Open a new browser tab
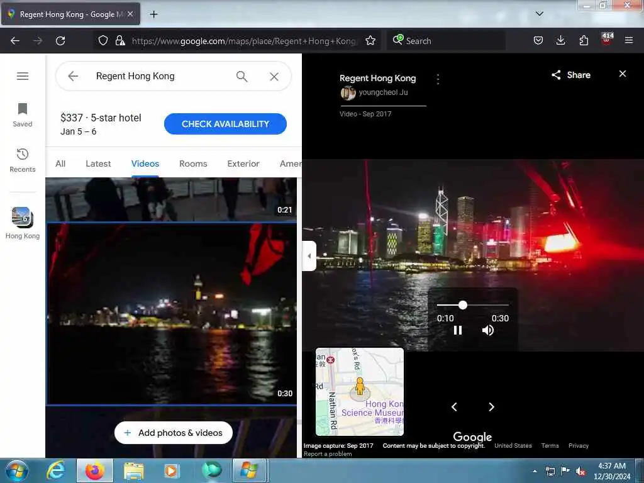This screenshot has width=644, height=483. 153,14
